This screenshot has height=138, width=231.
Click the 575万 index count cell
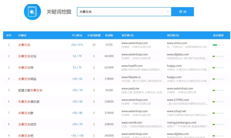109,45
